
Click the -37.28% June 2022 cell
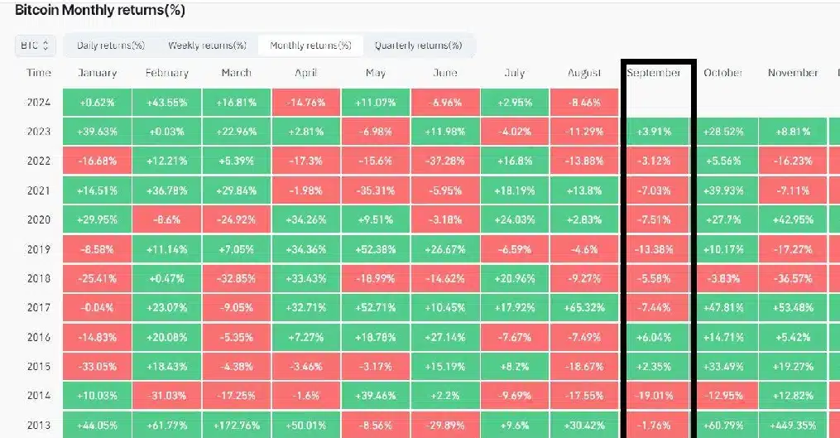[445, 161]
